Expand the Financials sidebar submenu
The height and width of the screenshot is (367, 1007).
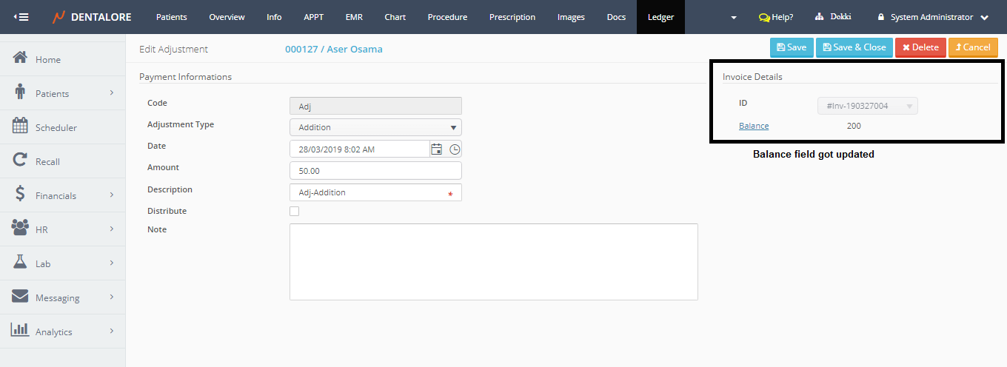[112, 195]
